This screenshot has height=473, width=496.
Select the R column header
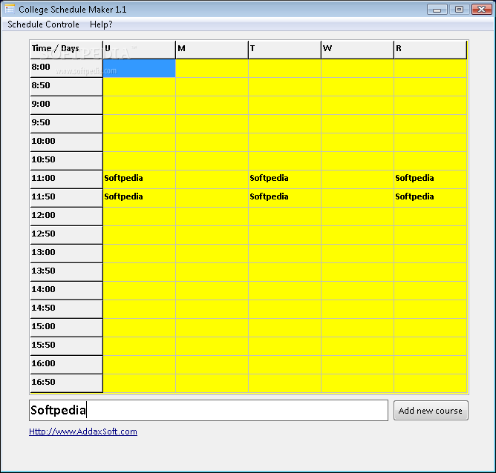(x=430, y=49)
